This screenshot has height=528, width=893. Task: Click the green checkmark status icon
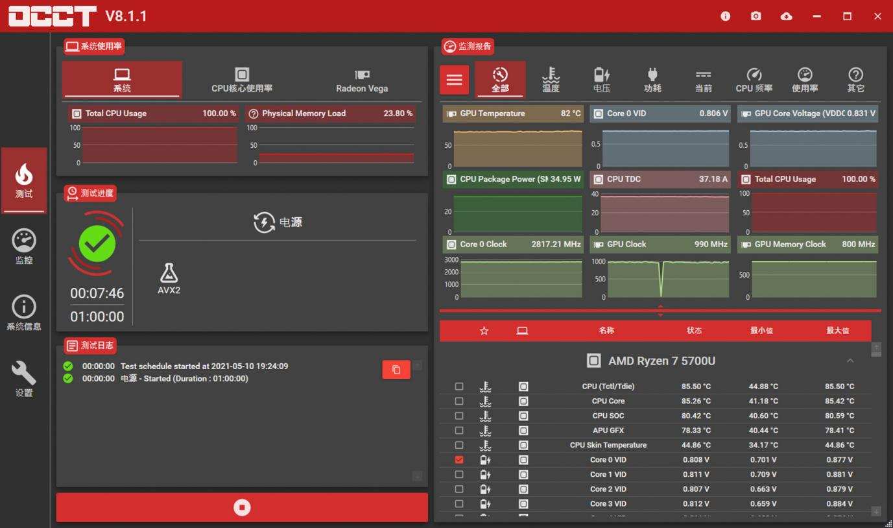tap(97, 243)
